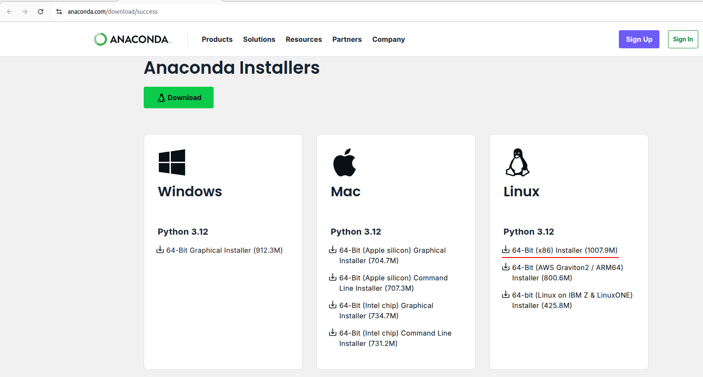Click Python 3.12 label in Linux card
703x377 pixels.
click(529, 232)
